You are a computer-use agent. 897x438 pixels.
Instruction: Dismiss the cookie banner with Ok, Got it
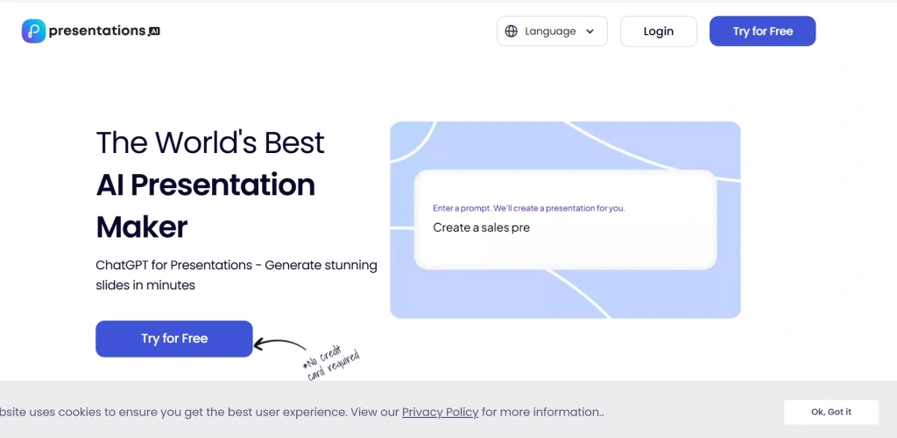(830, 412)
